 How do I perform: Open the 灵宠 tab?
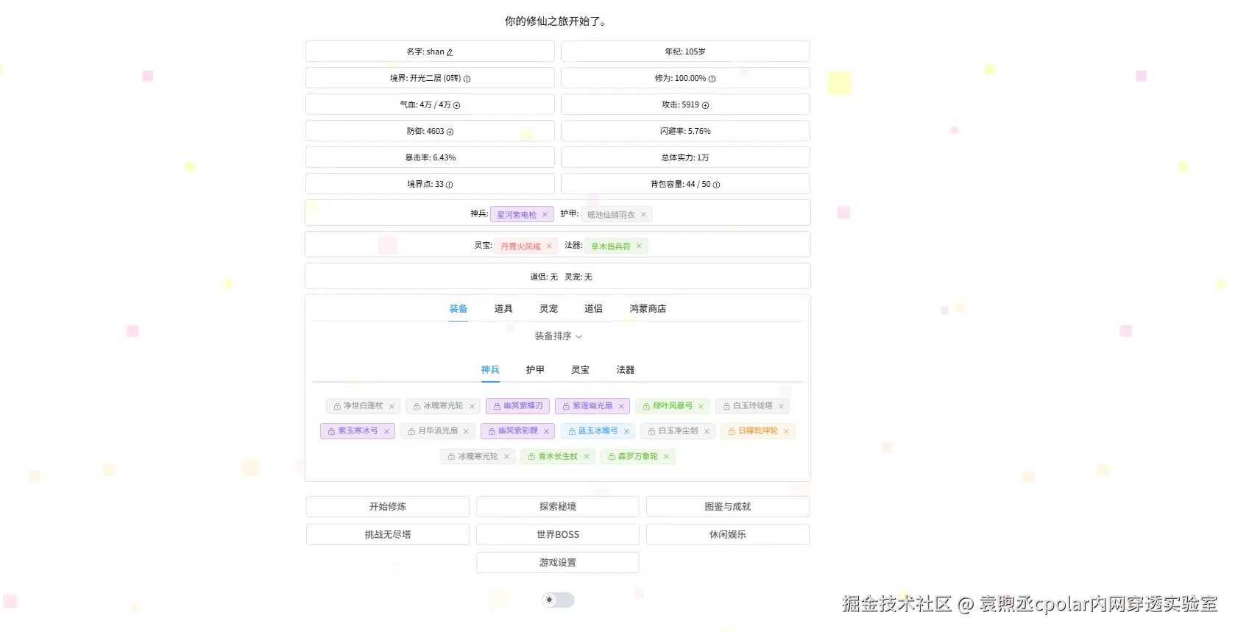click(x=548, y=309)
